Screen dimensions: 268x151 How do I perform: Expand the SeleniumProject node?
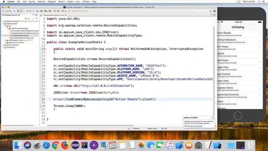pyautogui.click(x=3, y=45)
